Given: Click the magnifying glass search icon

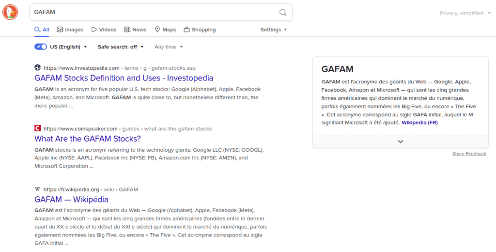Looking at the screenshot, I should click(283, 12).
